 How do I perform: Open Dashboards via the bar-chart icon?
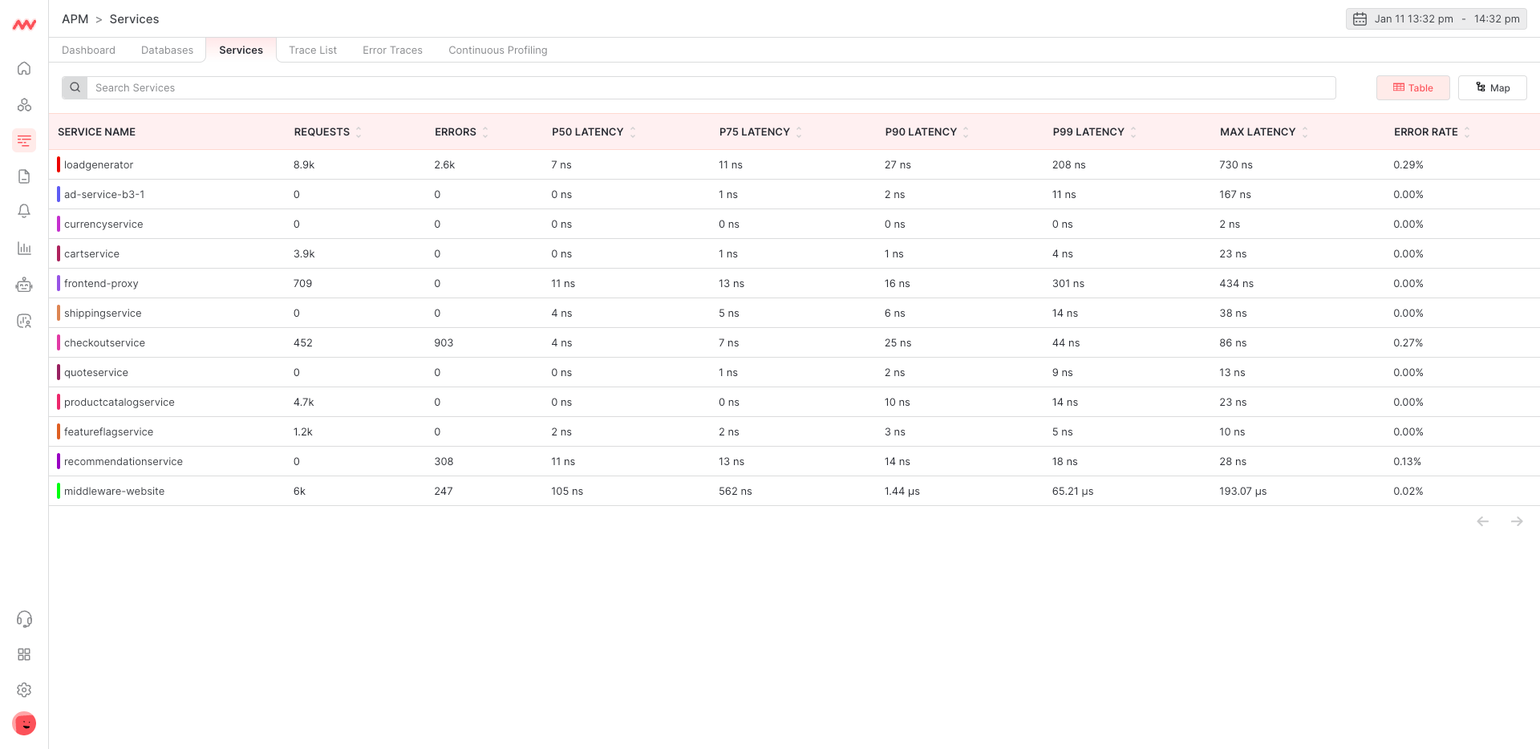click(x=24, y=248)
